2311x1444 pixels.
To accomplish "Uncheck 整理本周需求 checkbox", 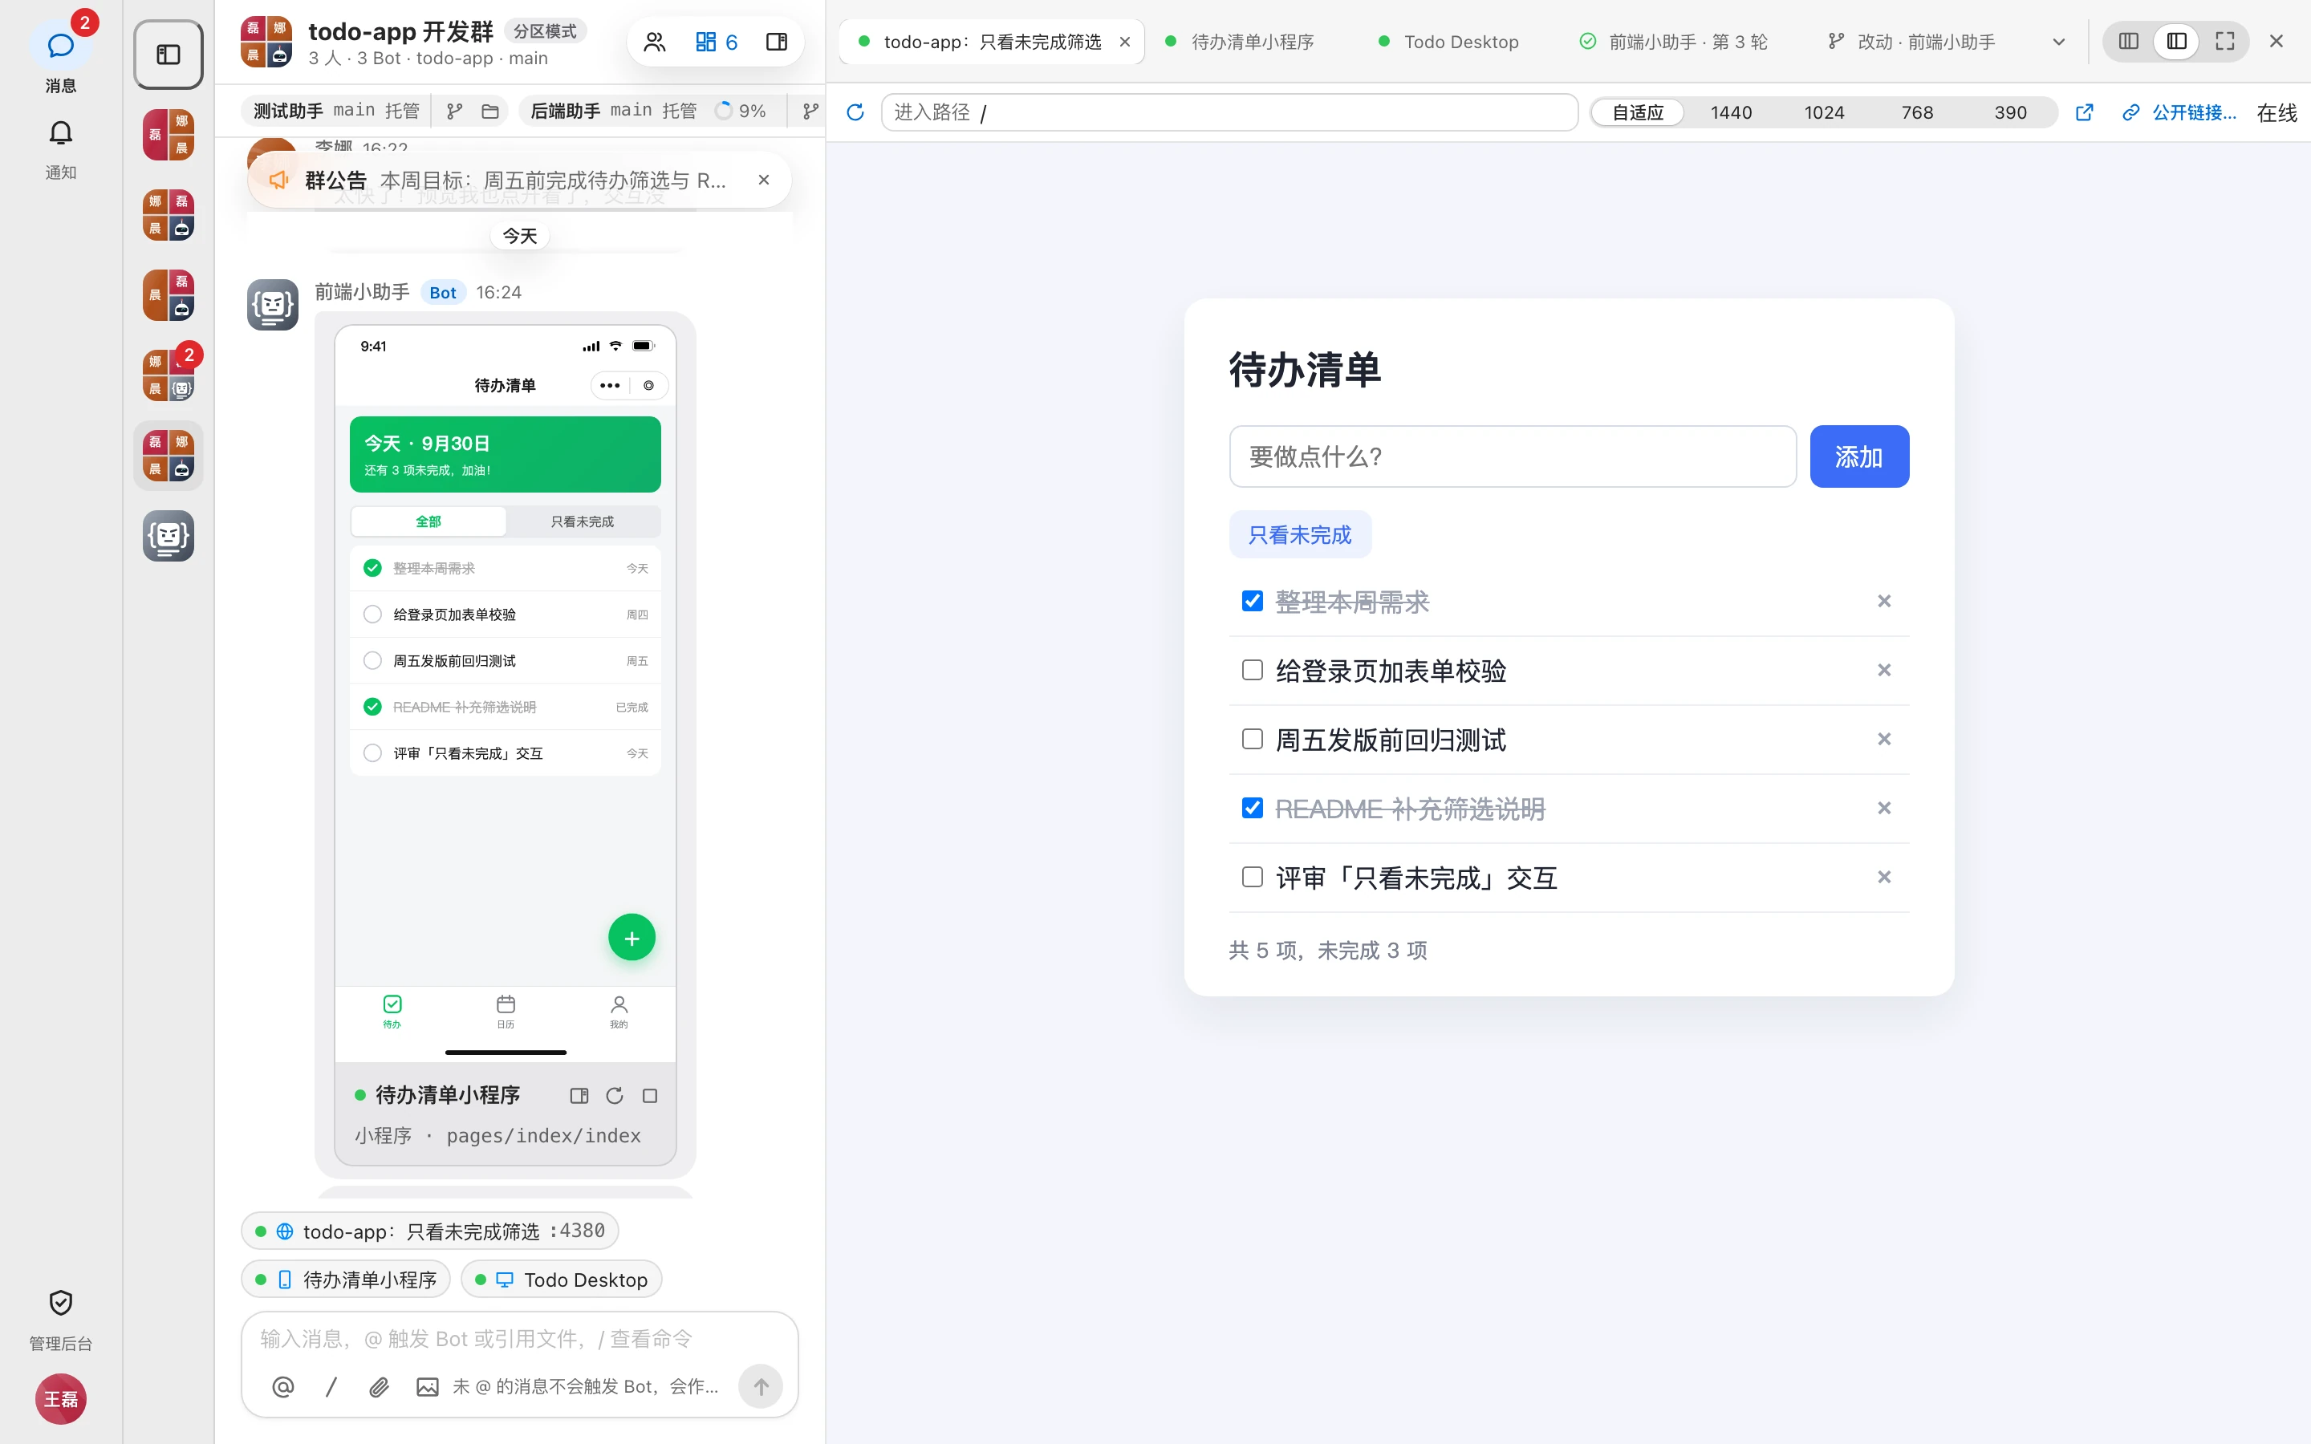I will (1252, 601).
